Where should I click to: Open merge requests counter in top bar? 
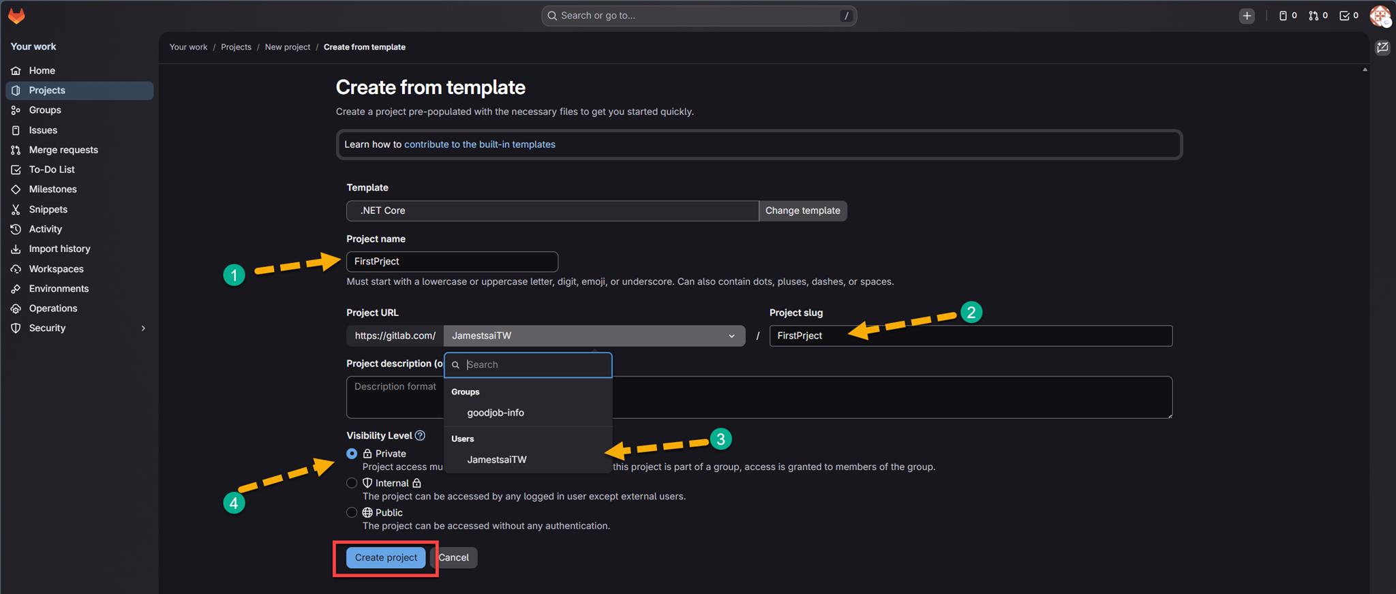(x=1318, y=16)
